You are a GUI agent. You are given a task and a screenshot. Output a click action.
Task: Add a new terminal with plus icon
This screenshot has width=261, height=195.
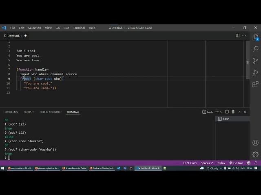pyautogui.click(x=217, y=112)
